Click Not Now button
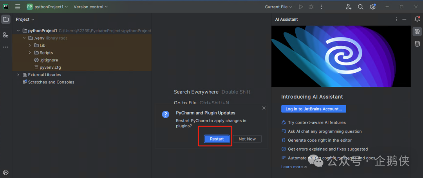Screen dimensions: 423x178 247,139
